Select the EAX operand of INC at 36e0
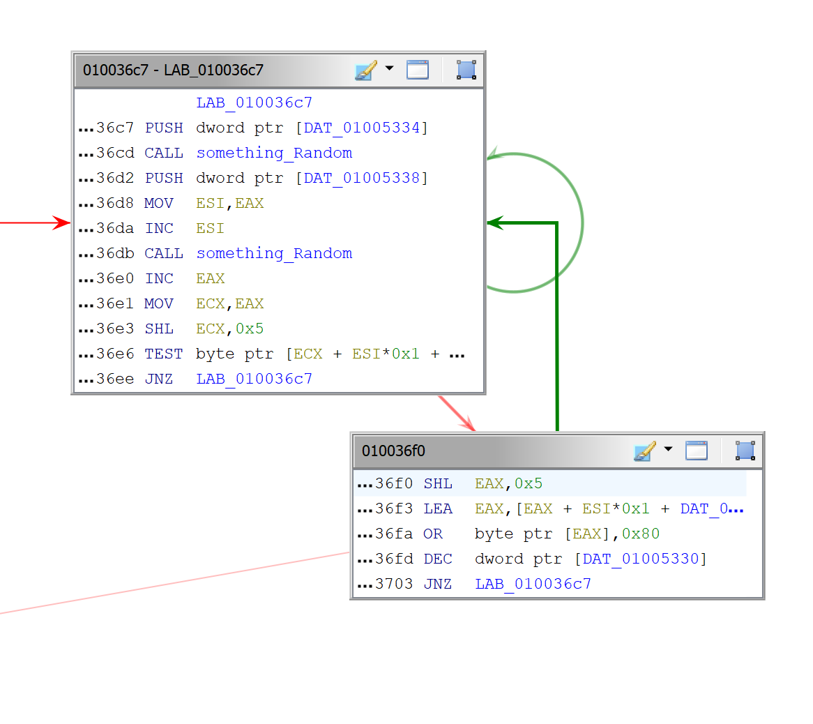 pos(210,278)
